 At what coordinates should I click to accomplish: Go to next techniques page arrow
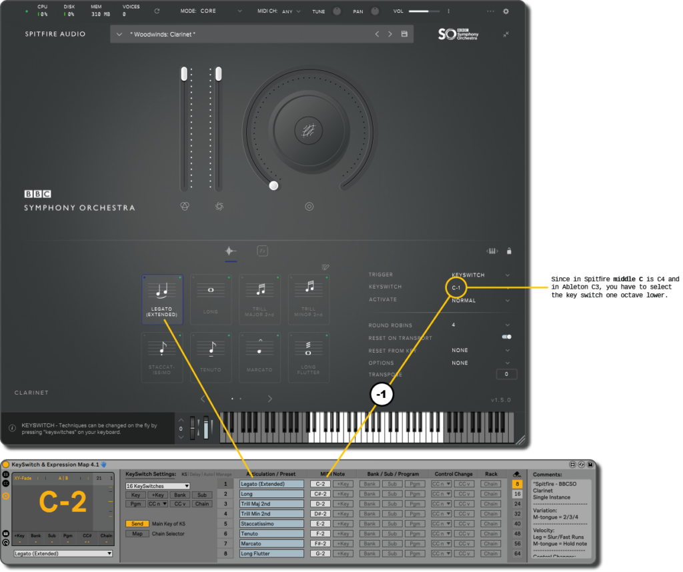click(x=270, y=399)
